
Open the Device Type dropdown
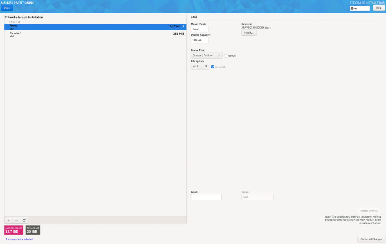(x=207, y=55)
